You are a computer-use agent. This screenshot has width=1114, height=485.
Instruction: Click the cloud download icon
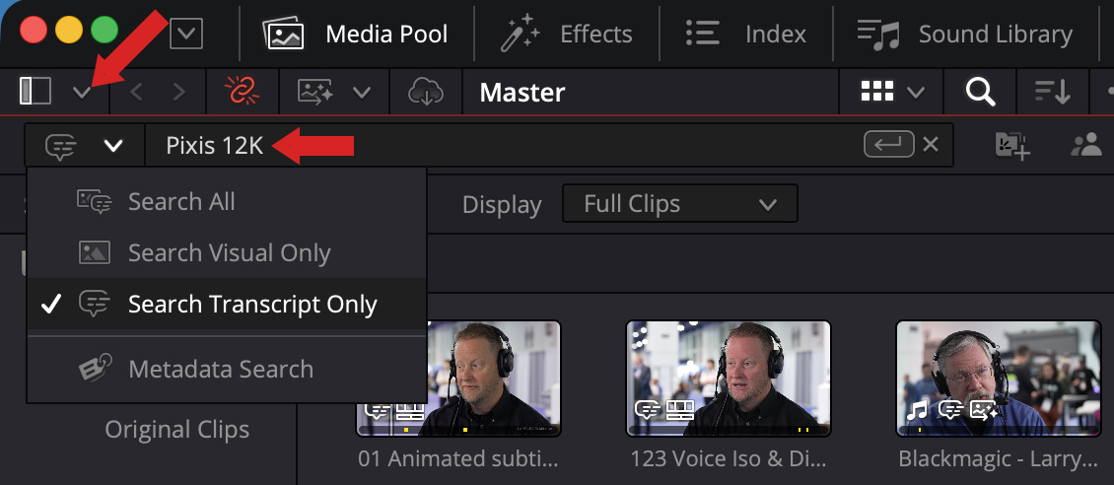(426, 92)
